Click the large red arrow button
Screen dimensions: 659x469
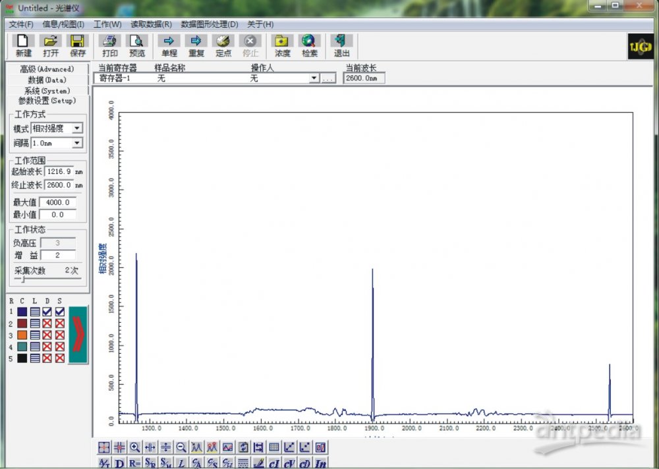pos(78,335)
